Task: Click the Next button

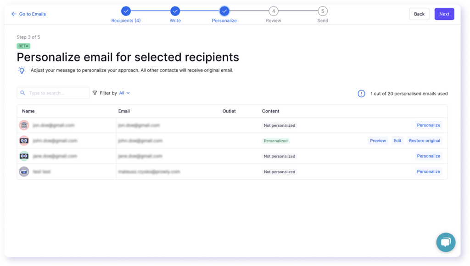Action: click(444, 14)
